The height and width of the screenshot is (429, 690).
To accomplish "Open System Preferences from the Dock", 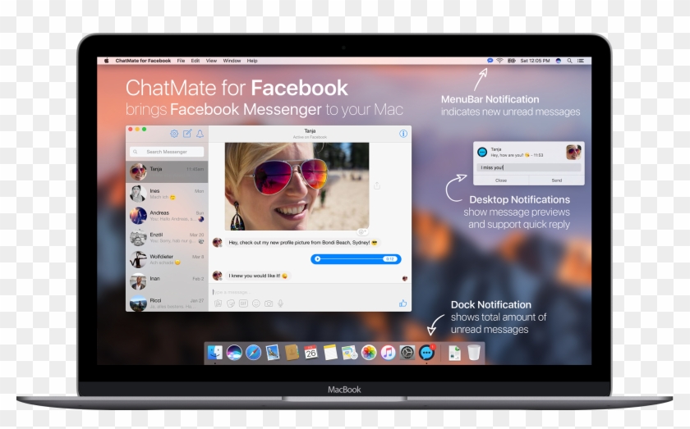I will tap(407, 352).
